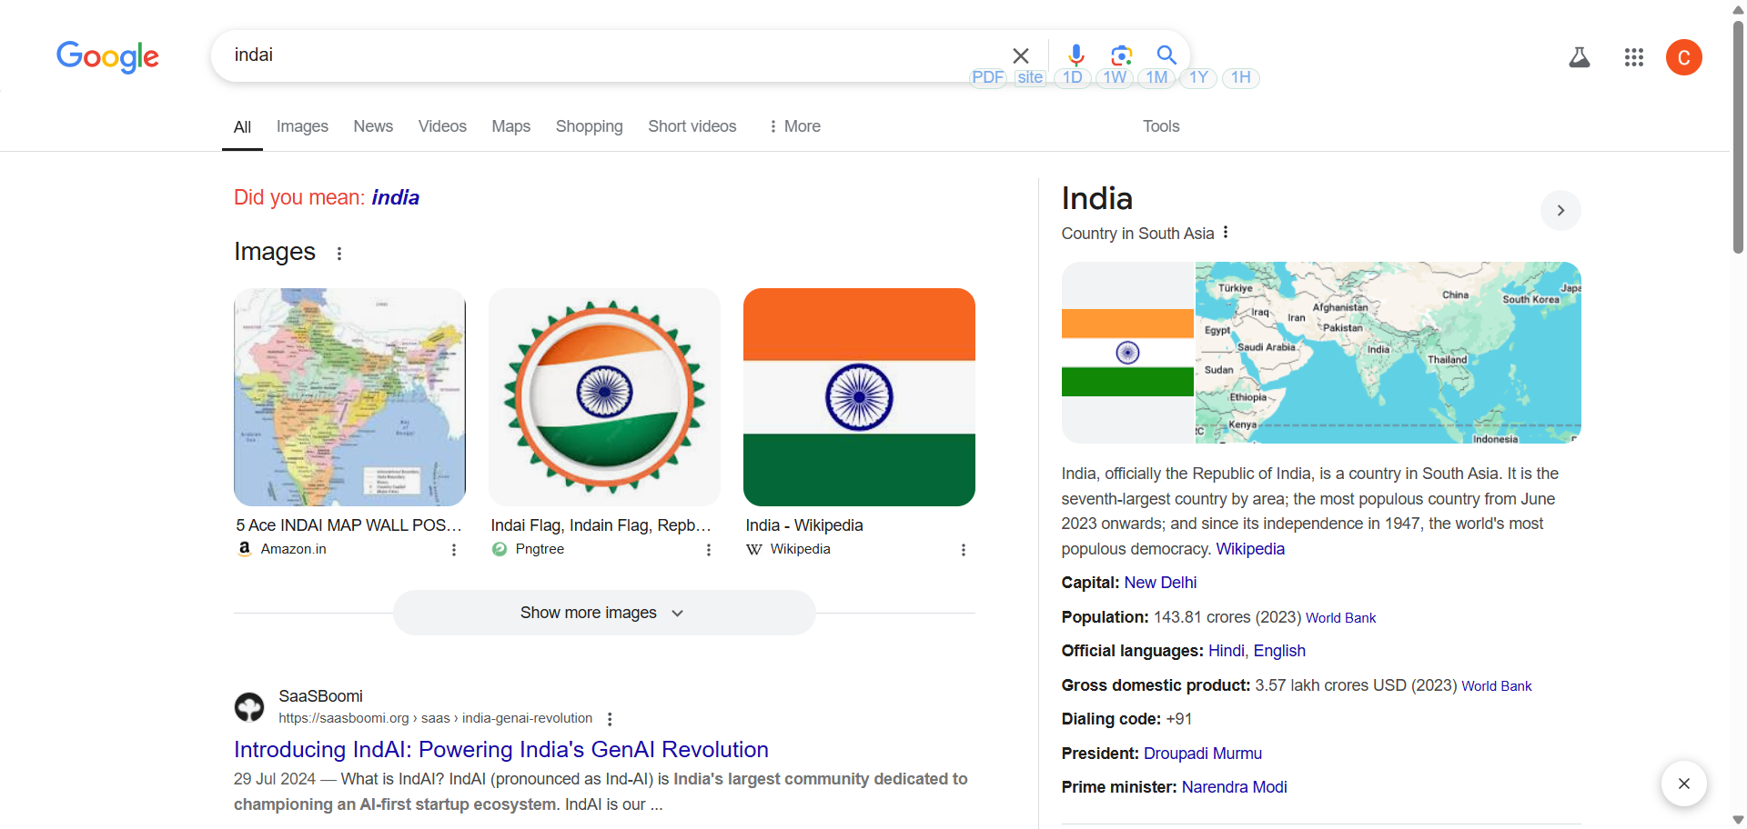Open the Indian flag image in panel
The image size is (1747, 829).
(x=1127, y=353)
